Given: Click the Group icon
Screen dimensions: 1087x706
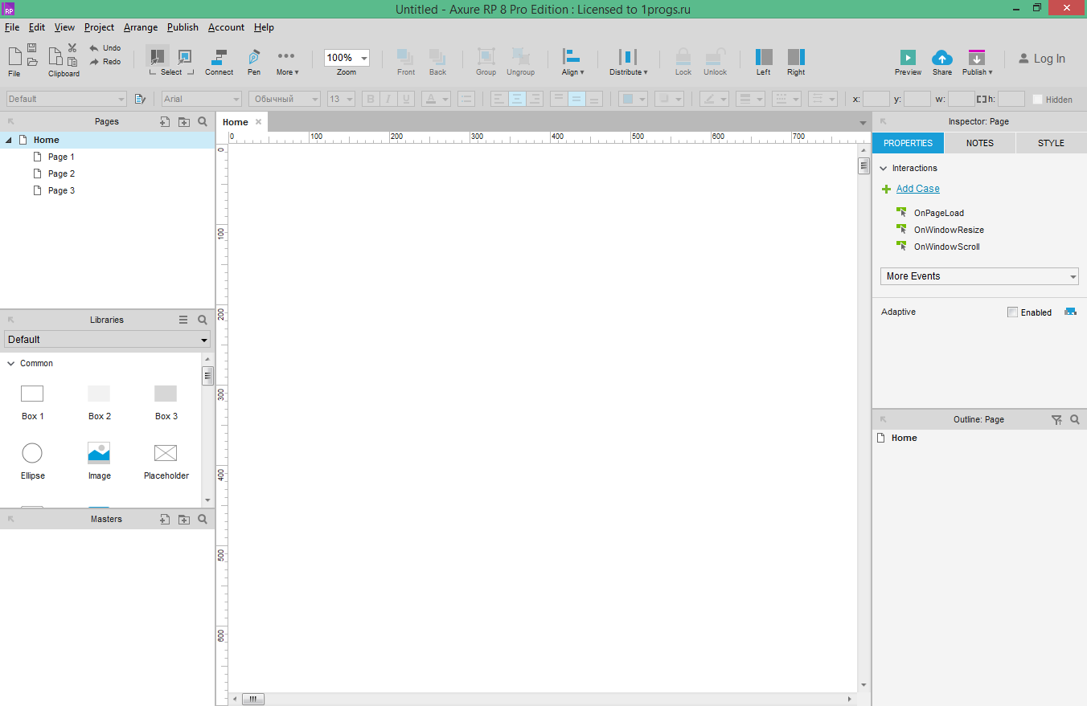Looking at the screenshot, I should pos(486,57).
